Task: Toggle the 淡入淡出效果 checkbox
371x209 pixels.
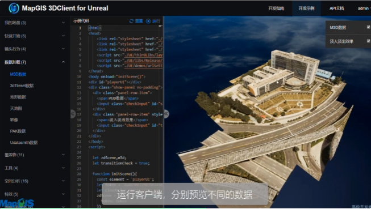Action: [368, 41]
